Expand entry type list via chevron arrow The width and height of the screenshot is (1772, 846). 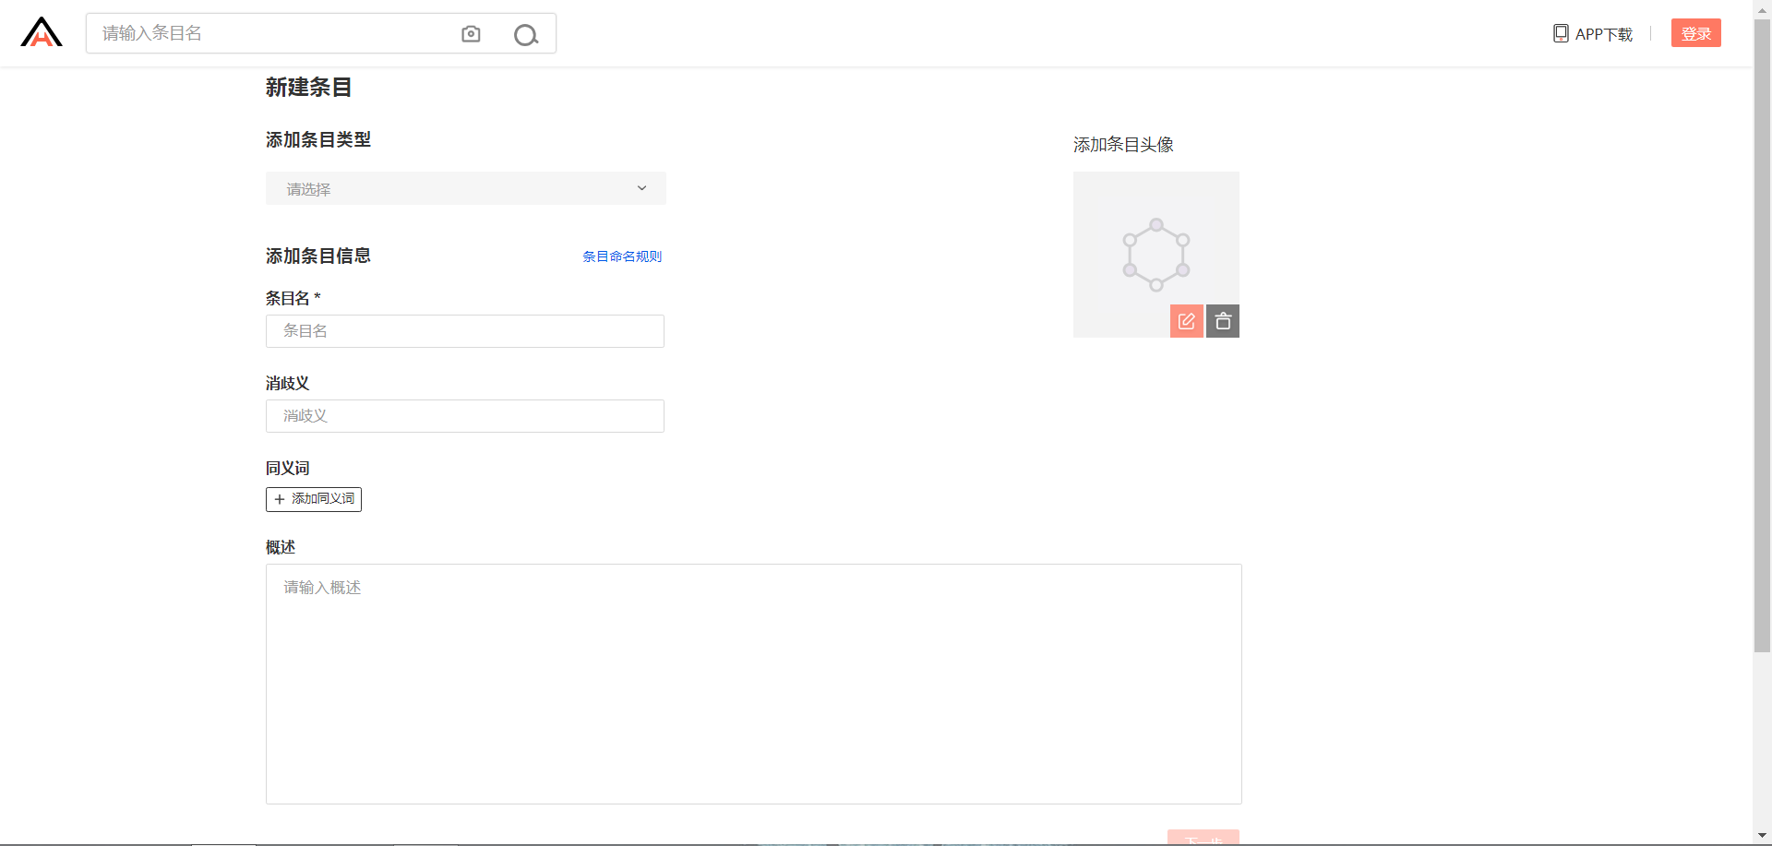641,188
